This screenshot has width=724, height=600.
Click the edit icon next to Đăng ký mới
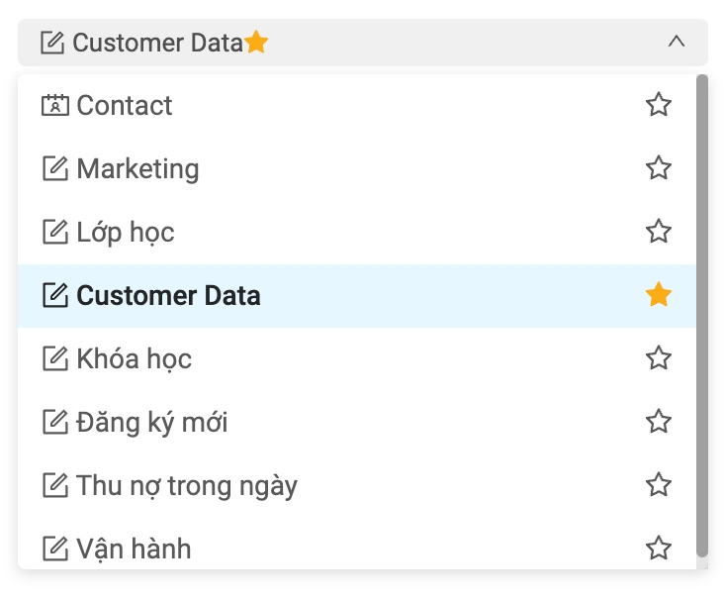tap(55, 423)
